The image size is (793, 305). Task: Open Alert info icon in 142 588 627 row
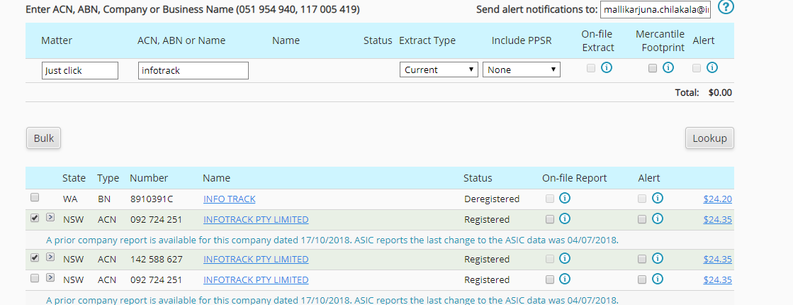tap(657, 258)
